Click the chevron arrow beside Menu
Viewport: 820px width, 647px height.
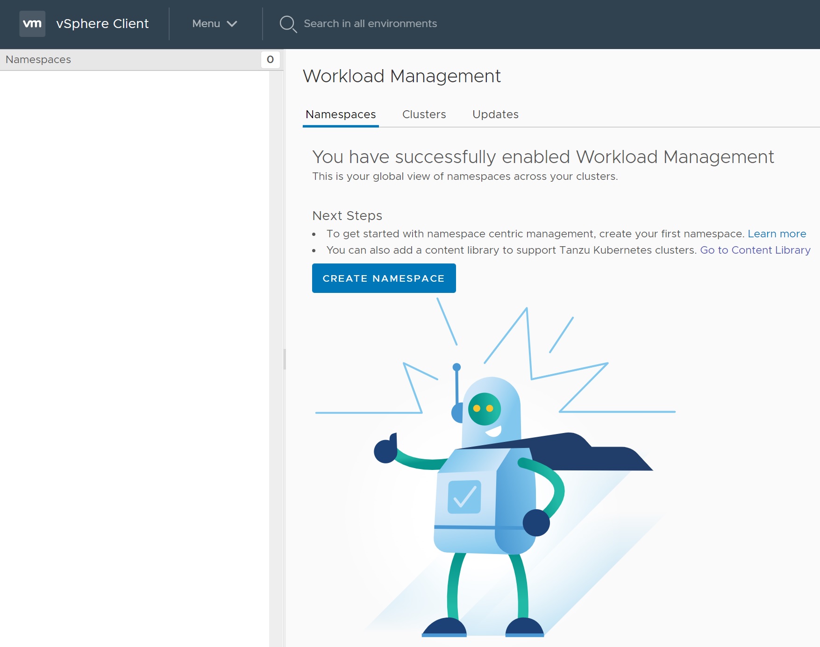tap(232, 24)
